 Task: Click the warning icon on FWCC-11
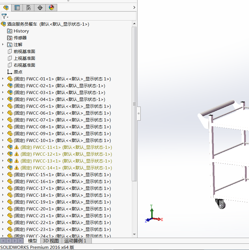(x=17, y=147)
